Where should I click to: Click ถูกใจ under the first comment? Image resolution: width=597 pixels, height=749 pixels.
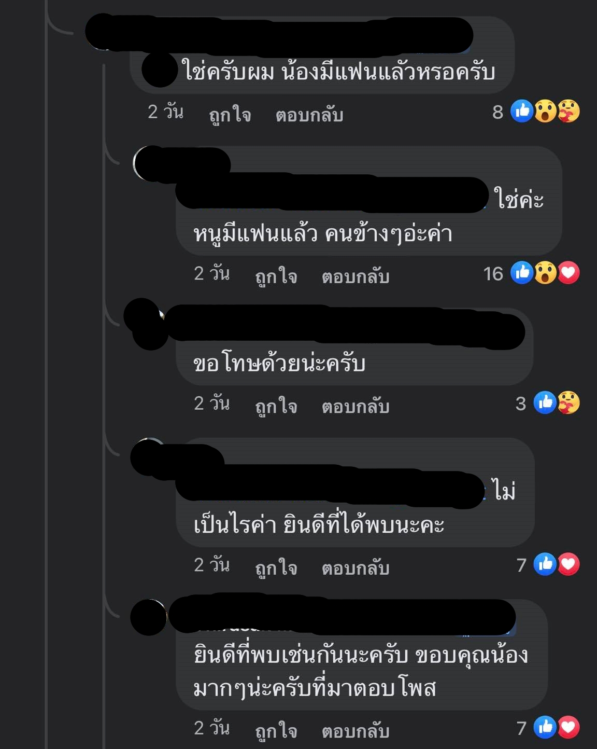(x=230, y=115)
